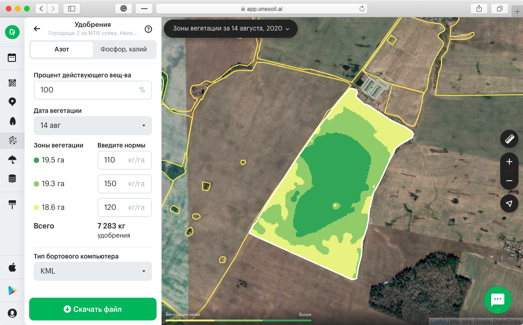This screenshot has height=325, width=523.
Task: Click the Safari share button
Action: click(x=479, y=9)
